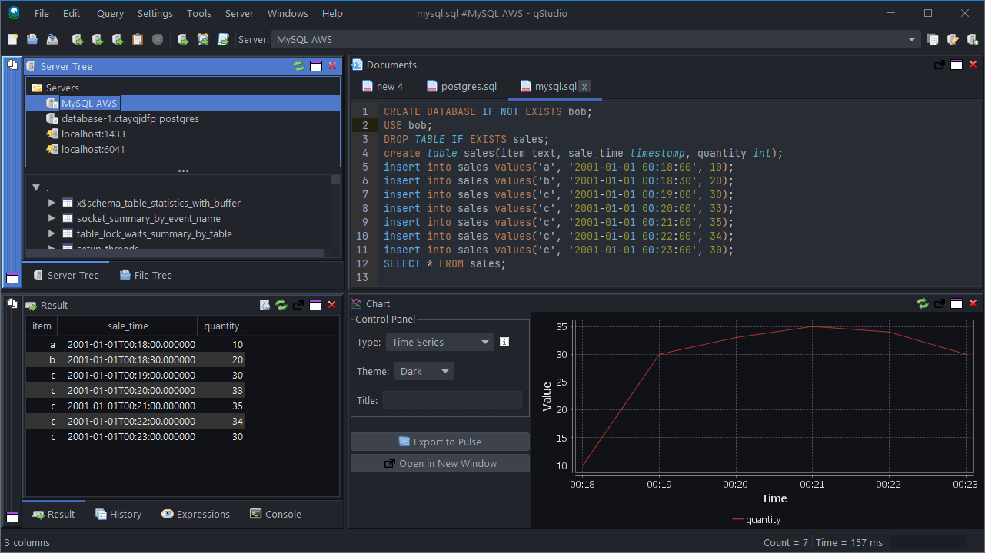
Task: Click the chart type info icon
Action: (x=504, y=342)
